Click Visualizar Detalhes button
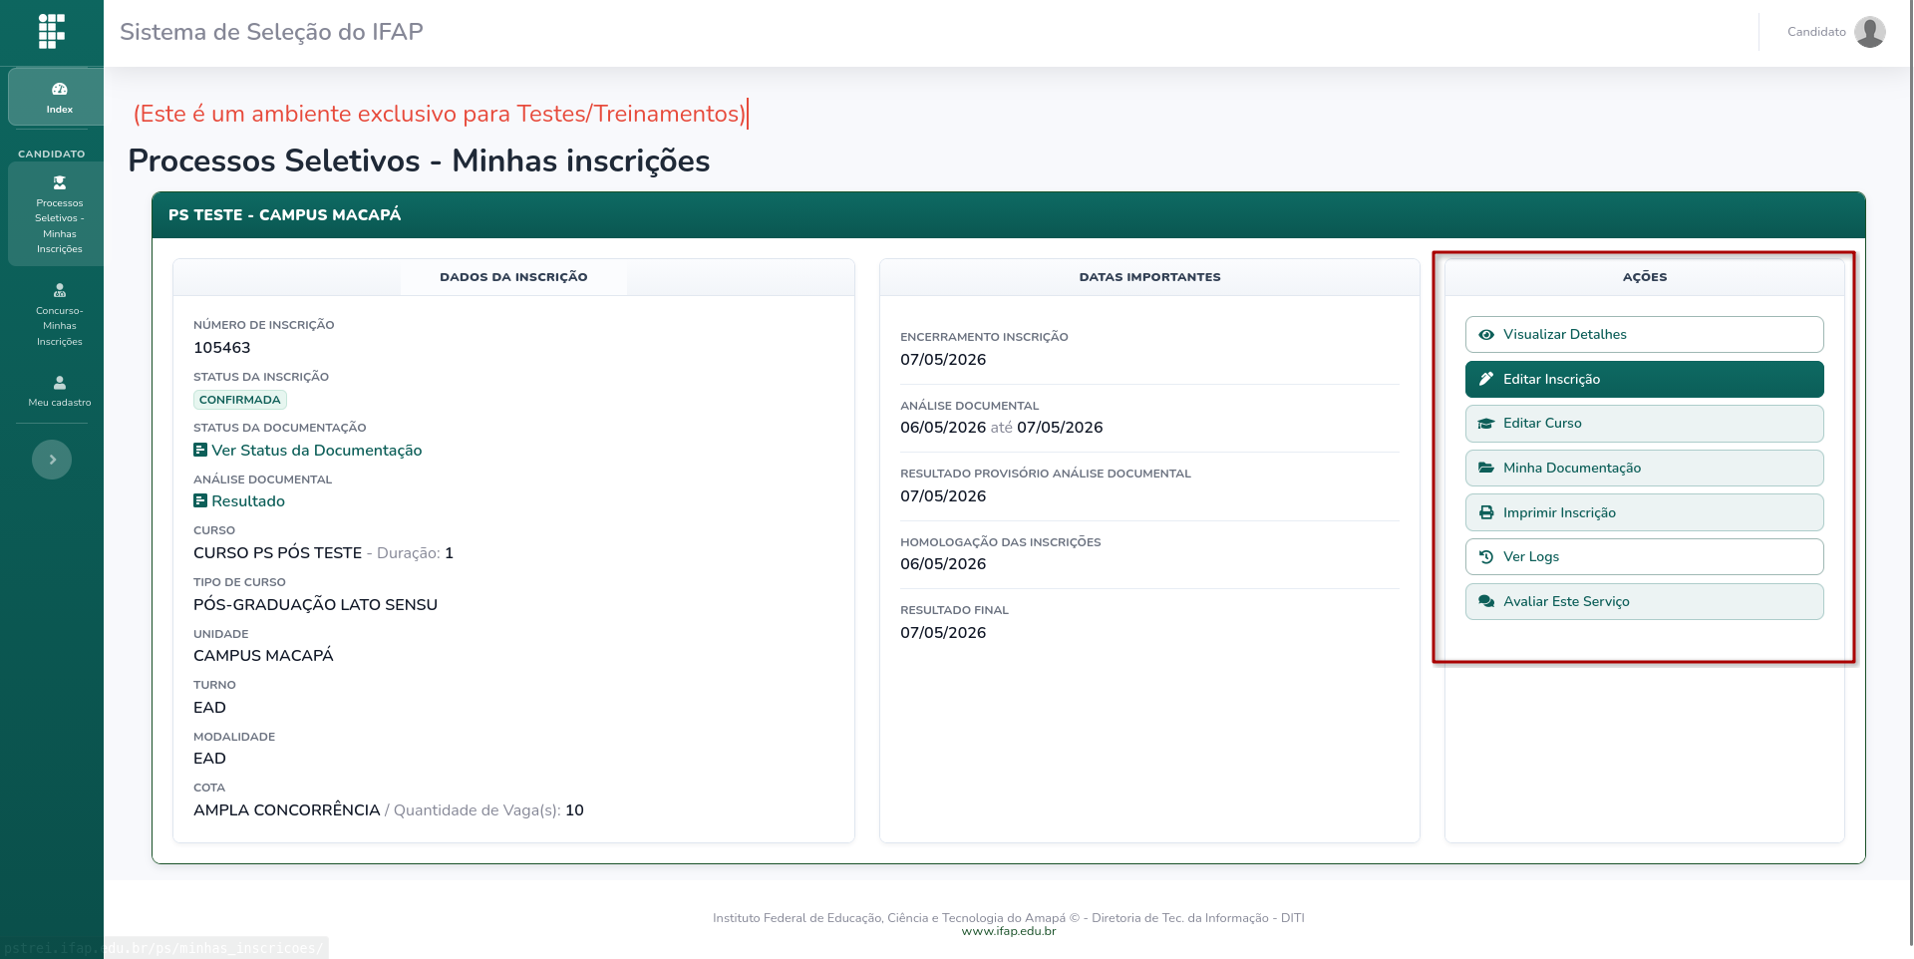Viewport: 1914px width, 959px height. [1645, 334]
